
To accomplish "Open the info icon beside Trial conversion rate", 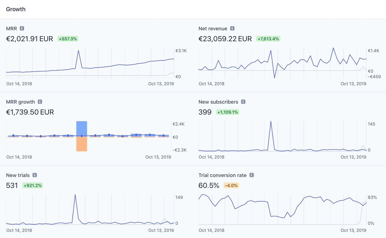I will 251,175.
